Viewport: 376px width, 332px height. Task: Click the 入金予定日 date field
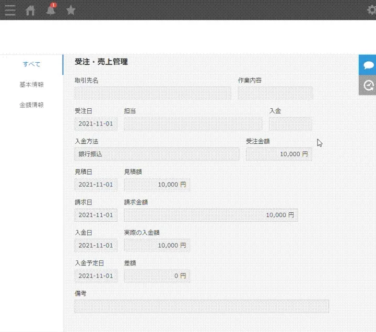coord(96,276)
